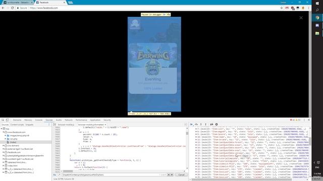Close the DevTools panel

point(309,120)
